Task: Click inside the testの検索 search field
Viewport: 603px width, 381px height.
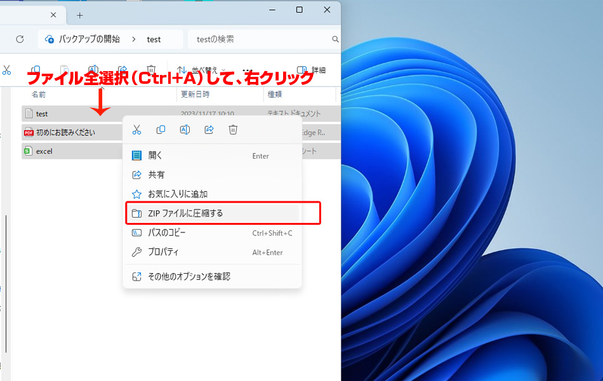Action: [254, 39]
